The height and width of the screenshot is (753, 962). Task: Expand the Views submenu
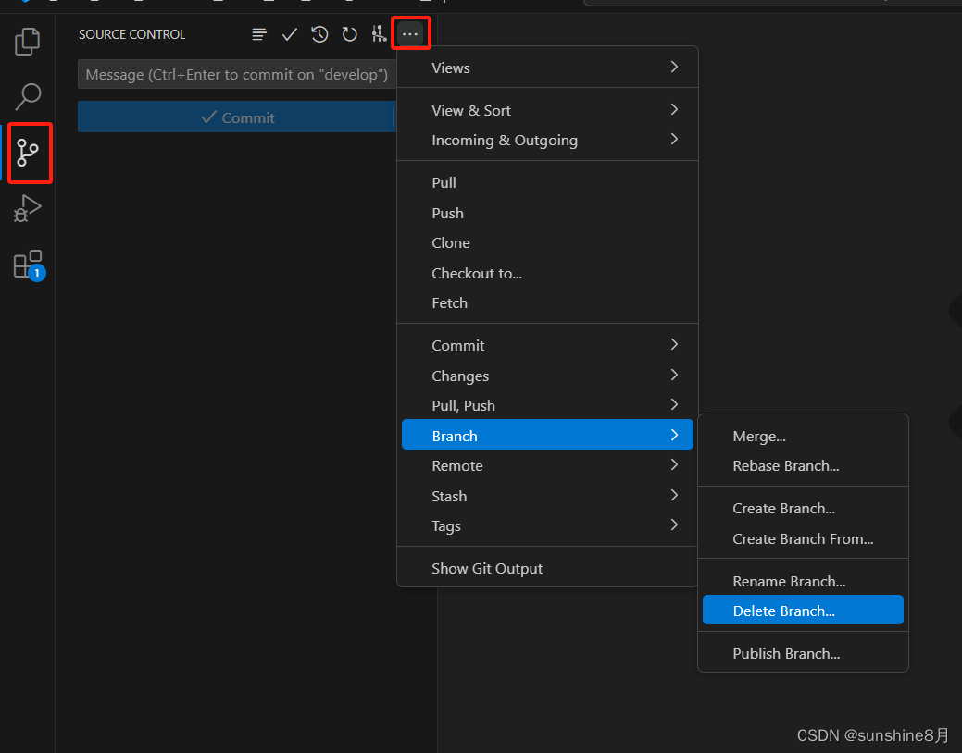[547, 68]
